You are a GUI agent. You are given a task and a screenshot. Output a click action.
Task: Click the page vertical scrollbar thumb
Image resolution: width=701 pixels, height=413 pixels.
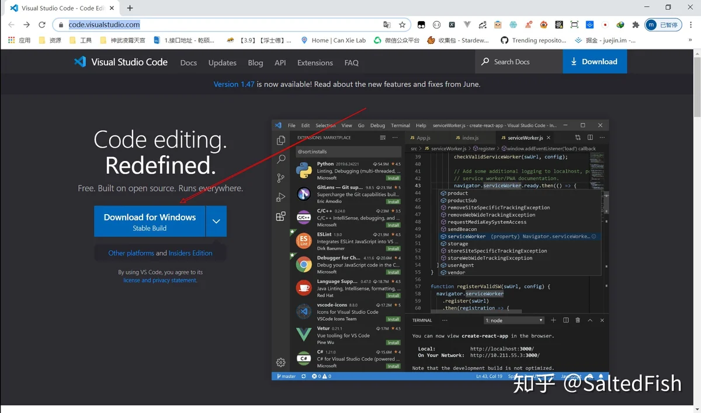[696, 87]
